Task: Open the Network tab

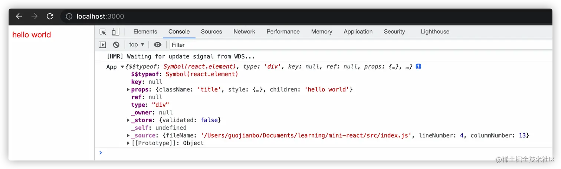Action: [244, 32]
